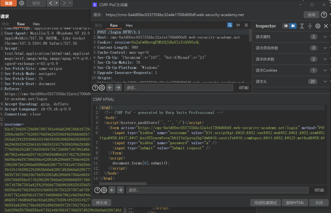Click the 0匹配 label in request search
Viewport: 331px width, 213px height.
point(244,88)
